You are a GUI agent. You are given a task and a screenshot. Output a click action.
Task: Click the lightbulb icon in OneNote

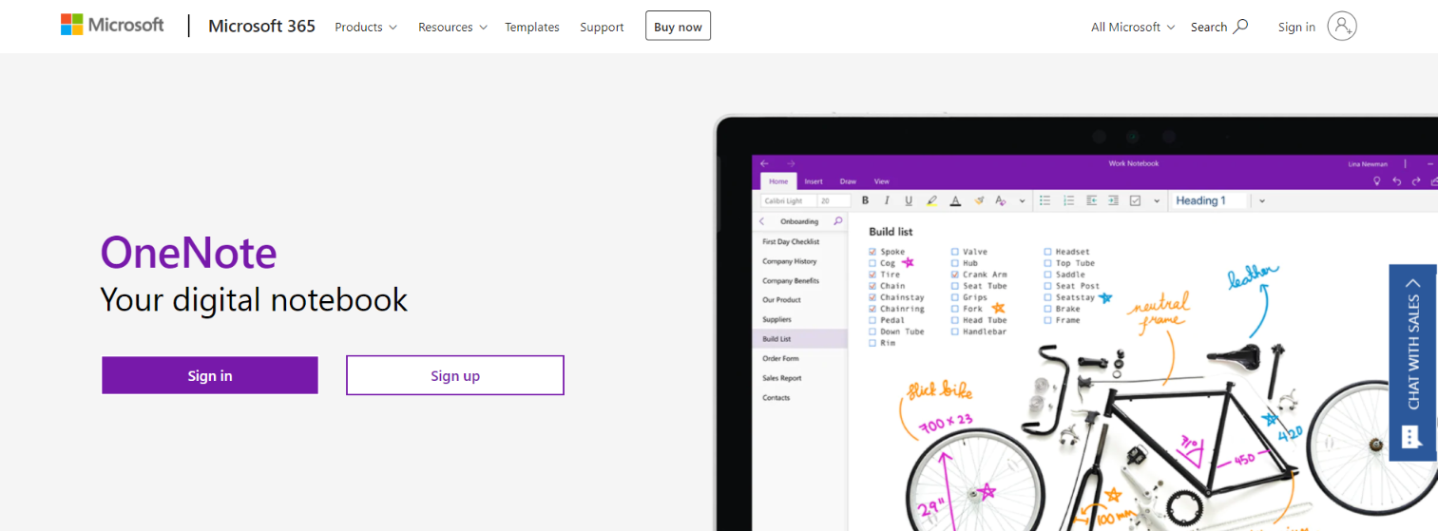pyautogui.click(x=1376, y=180)
